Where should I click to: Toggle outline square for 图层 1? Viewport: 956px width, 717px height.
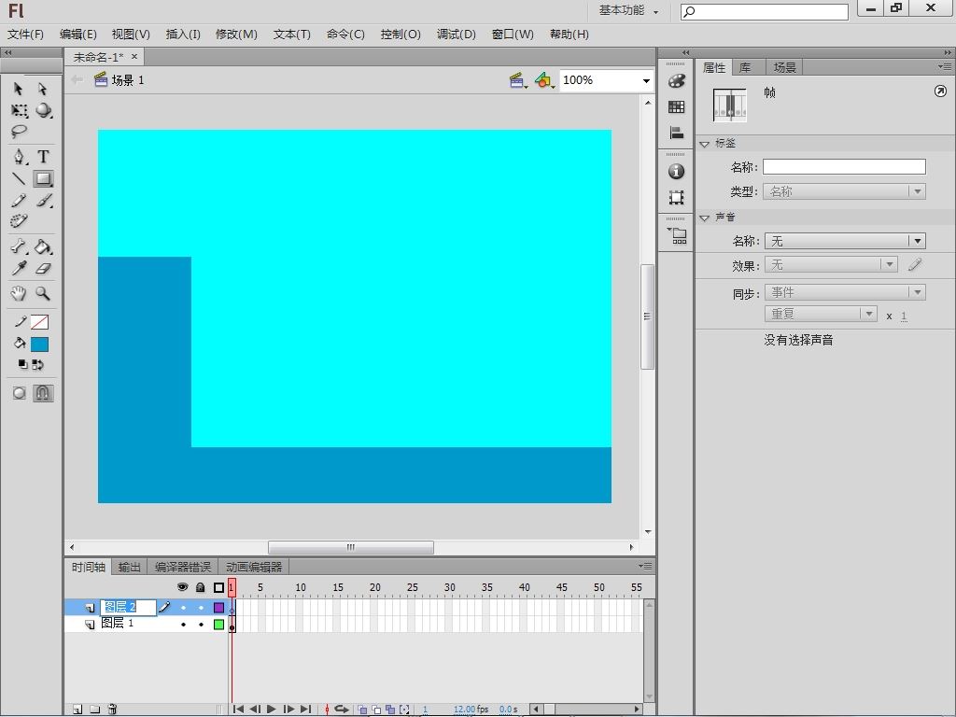(218, 625)
